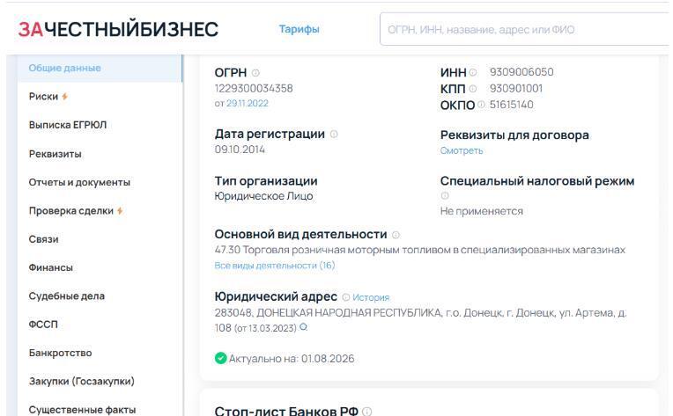Viewport: 673px width, 416px height.
Task: Focus the ОГРН, ИНН search field
Action: [524, 29]
